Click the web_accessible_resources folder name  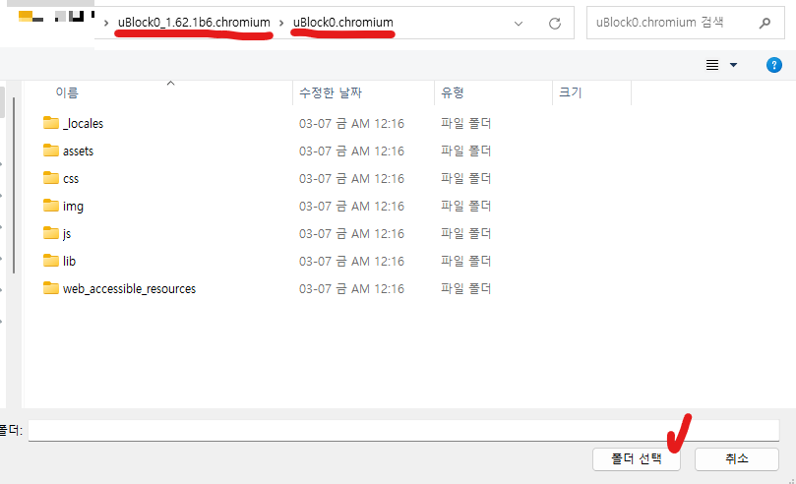click(129, 288)
